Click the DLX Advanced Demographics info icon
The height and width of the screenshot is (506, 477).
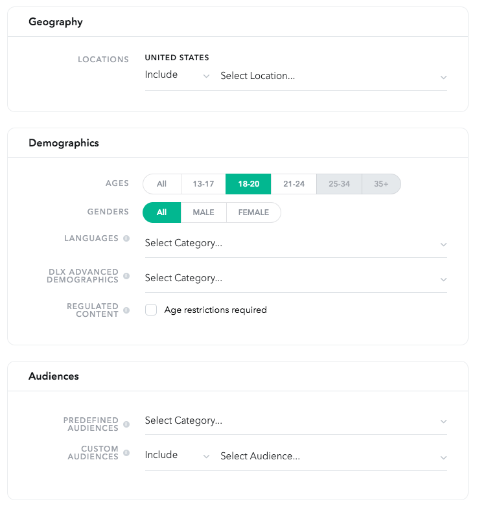[x=126, y=276]
